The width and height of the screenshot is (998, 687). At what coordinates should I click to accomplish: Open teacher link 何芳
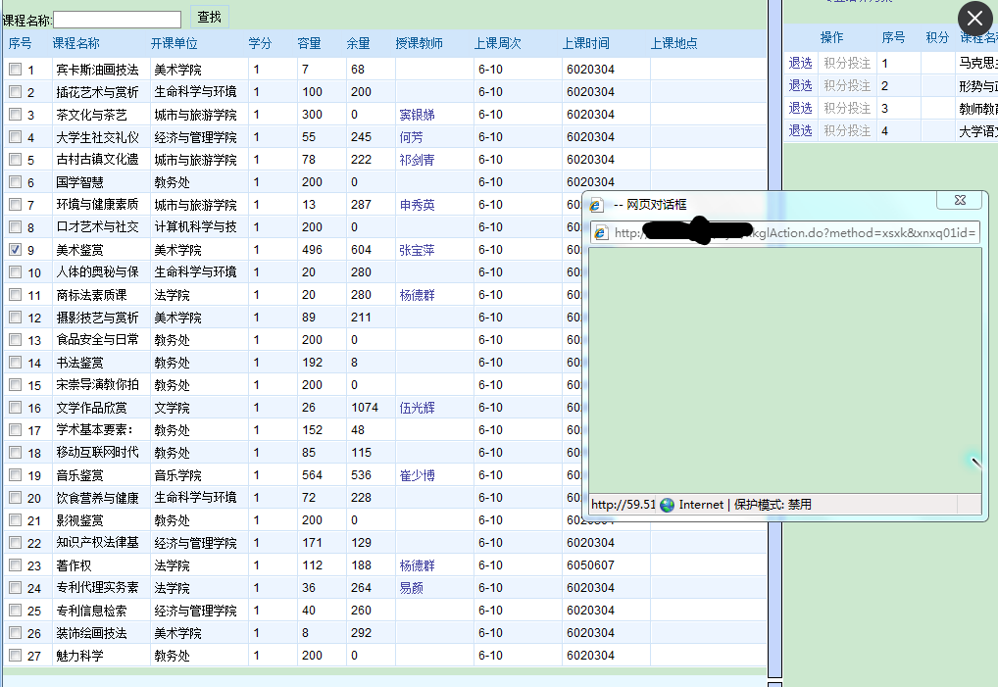[x=411, y=137]
